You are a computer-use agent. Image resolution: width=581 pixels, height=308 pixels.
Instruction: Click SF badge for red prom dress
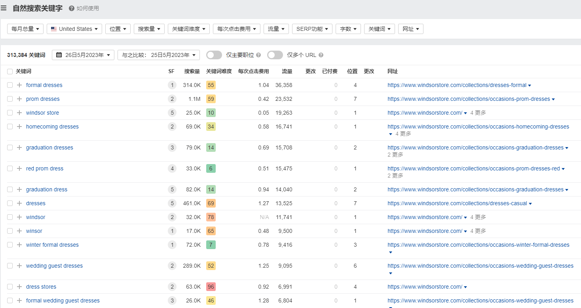tap(172, 168)
